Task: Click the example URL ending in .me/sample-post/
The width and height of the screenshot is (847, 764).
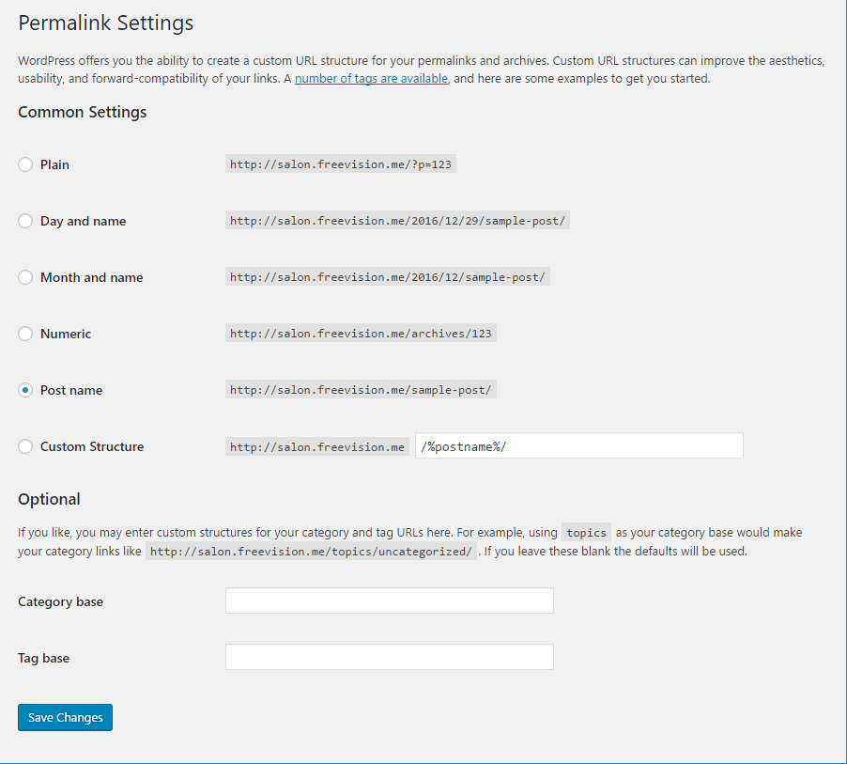Action: (x=361, y=390)
